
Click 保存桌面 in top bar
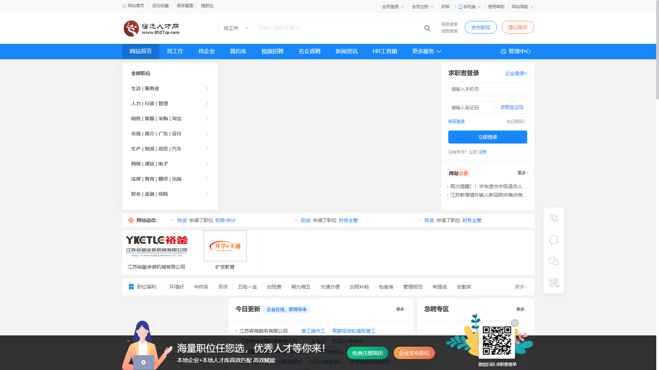(x=185, y=6)
